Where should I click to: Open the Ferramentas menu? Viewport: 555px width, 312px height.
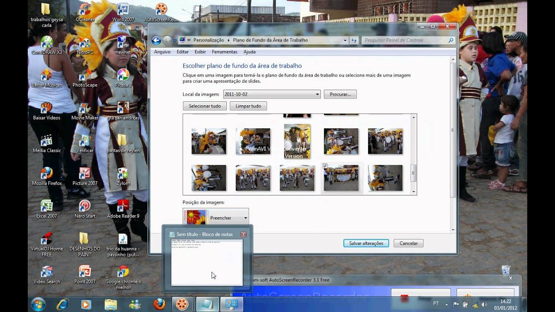click(x=225, y=52)
